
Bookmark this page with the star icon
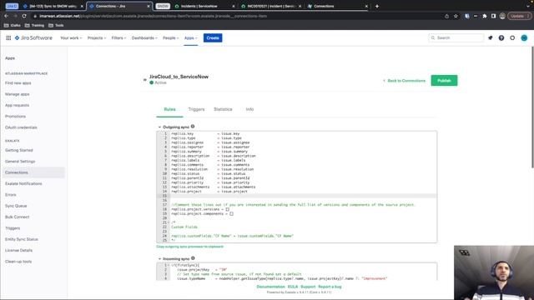coord(456,16)
